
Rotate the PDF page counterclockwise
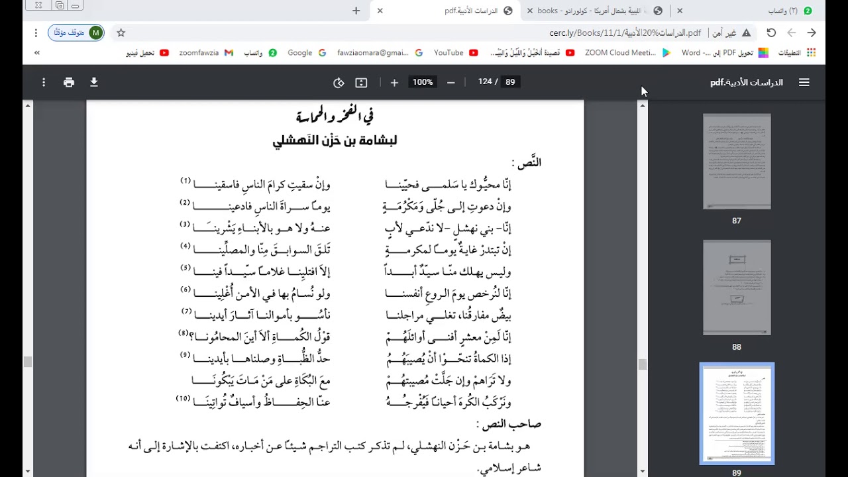pos(339,82)
